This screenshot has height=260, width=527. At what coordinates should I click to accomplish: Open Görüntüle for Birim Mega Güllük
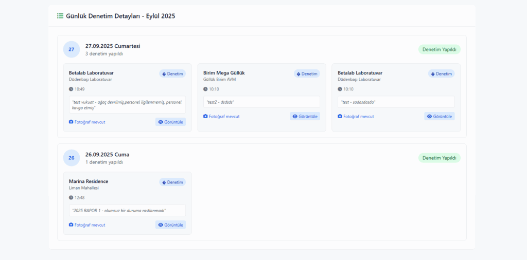pyautogui.click(x=305, y=117)
